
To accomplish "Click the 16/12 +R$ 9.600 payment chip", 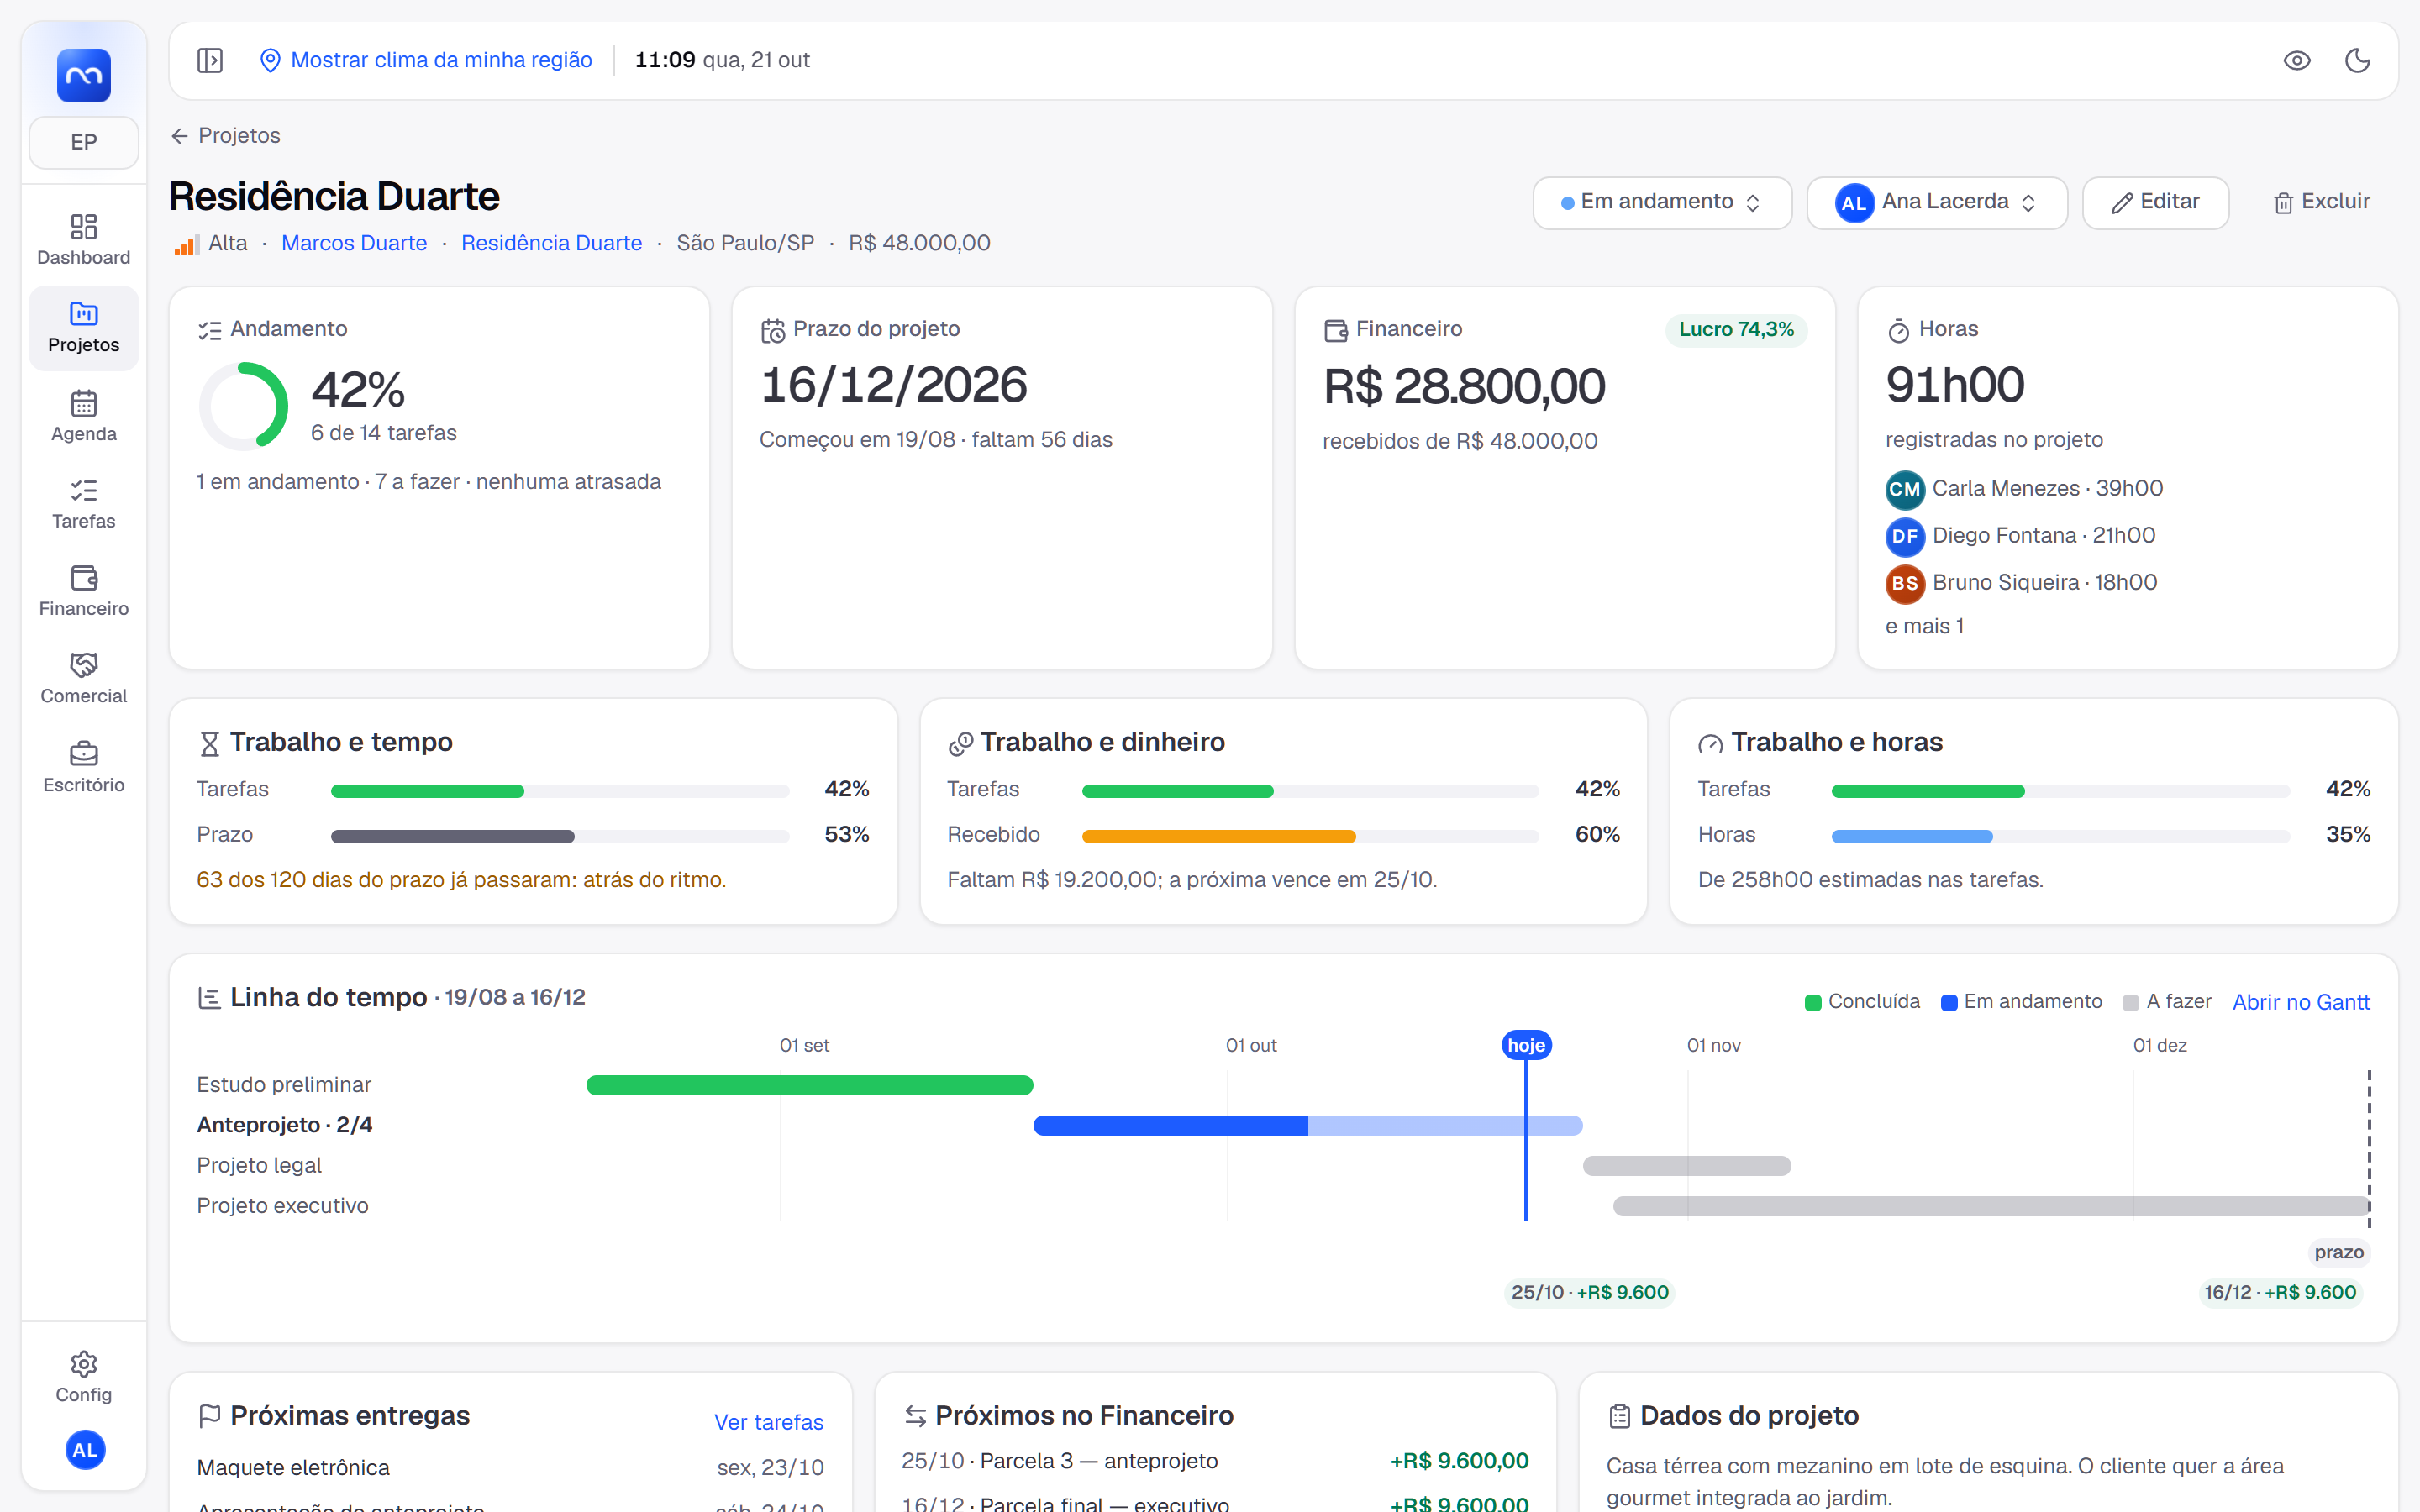I will click(2280, 1292).
